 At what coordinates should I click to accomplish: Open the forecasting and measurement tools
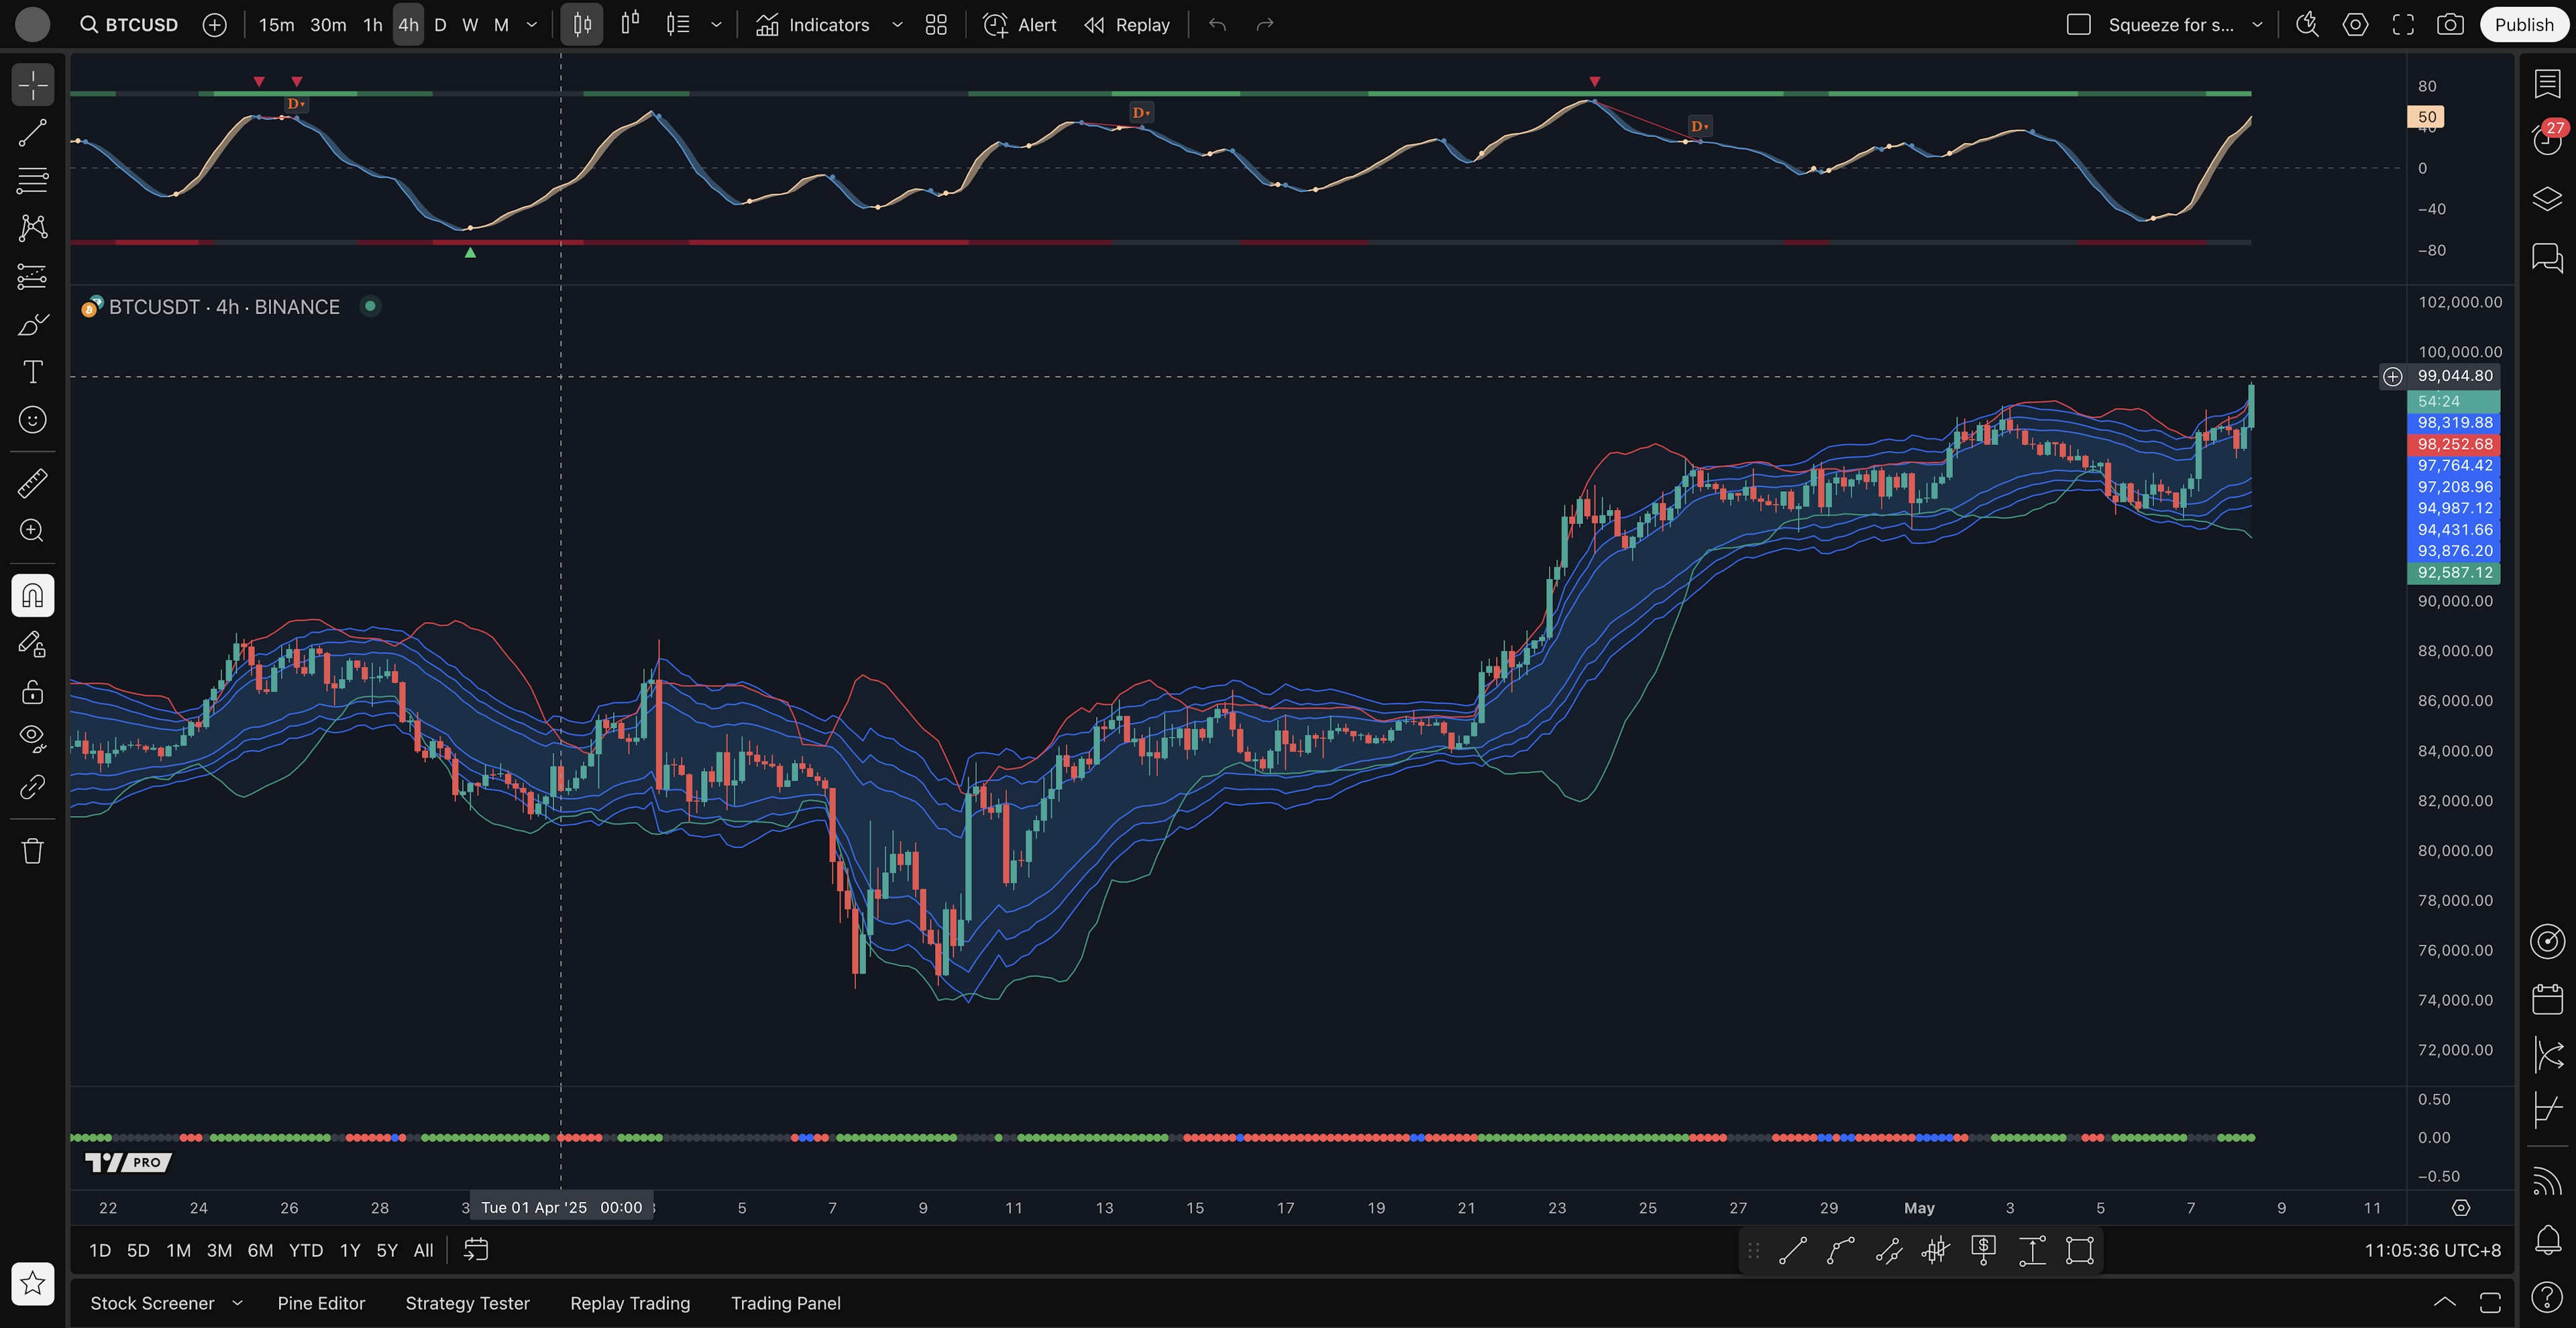pyautogui.click(x=33, y=276)
